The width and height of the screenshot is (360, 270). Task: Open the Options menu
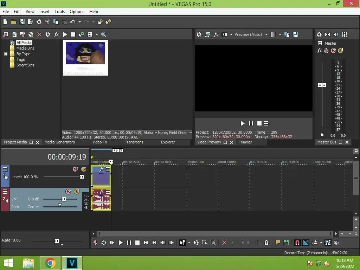click(77, 12)
